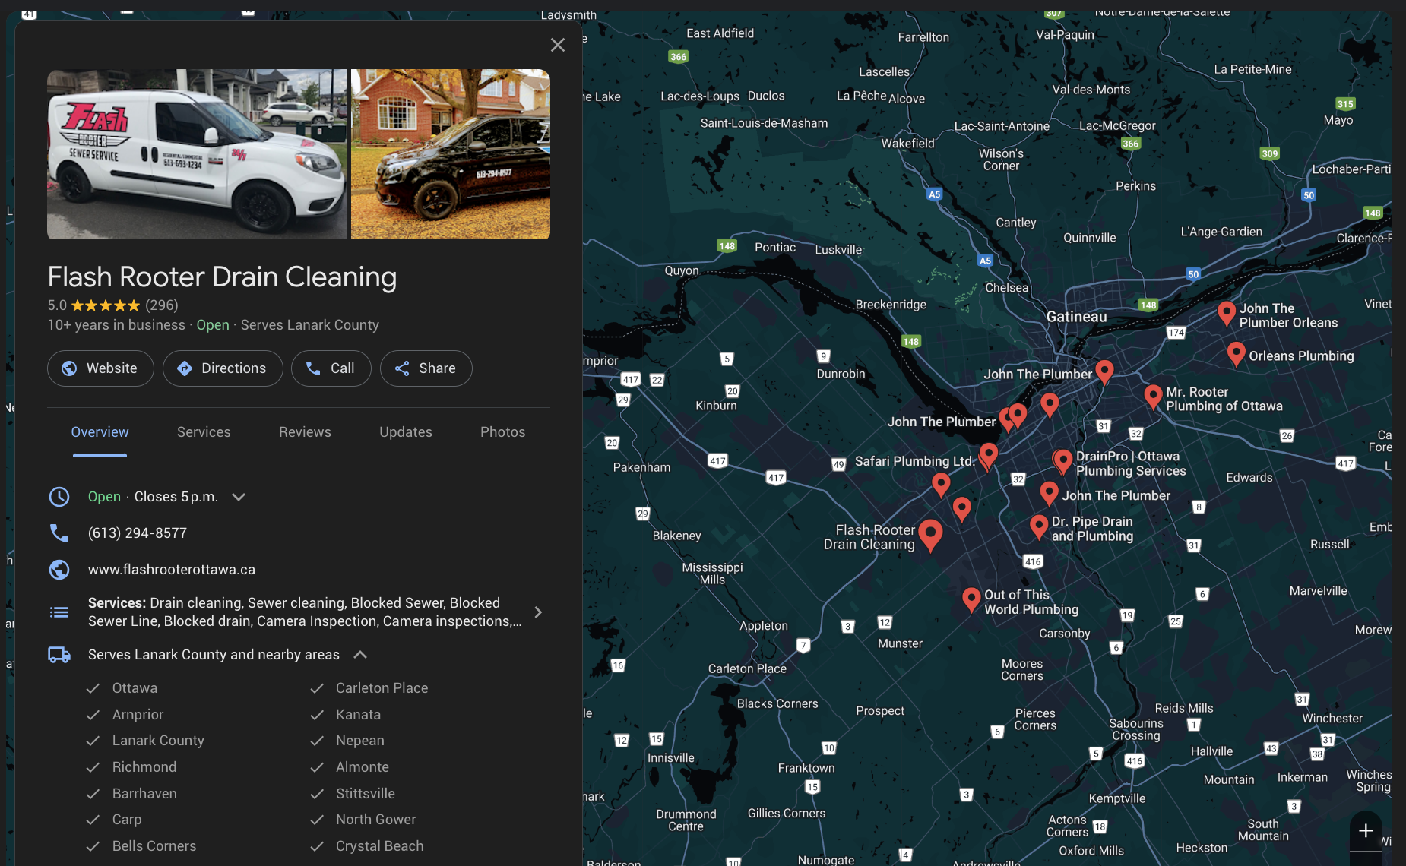Expand services list right chevron

point(538,612)
